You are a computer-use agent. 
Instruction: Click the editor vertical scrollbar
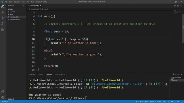click(x=183, y=29)
